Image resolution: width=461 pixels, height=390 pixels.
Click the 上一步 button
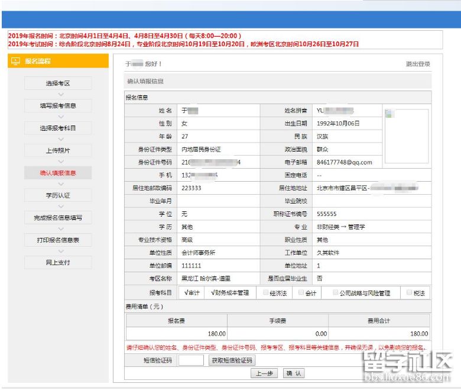[264, 373]
